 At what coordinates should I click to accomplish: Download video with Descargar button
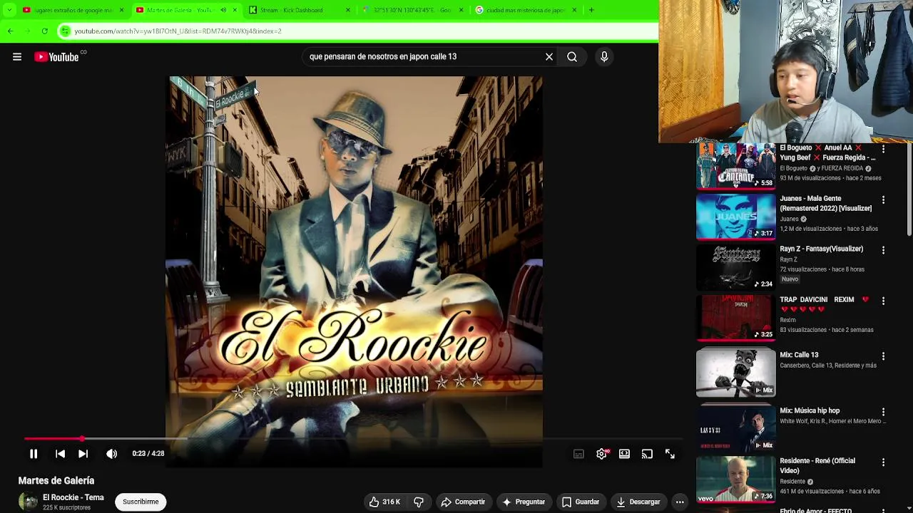pos(638,502)
